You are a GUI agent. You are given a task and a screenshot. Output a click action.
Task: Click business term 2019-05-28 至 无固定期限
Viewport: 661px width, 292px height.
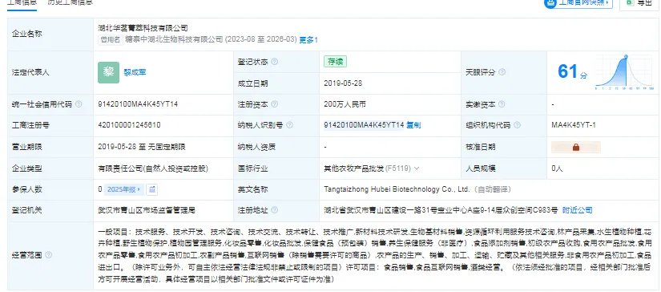point(142,148)
